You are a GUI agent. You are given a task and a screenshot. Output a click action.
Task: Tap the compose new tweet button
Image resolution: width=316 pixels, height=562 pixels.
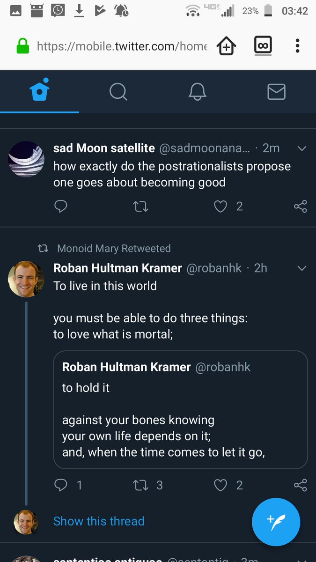click(x=276, y=521)
